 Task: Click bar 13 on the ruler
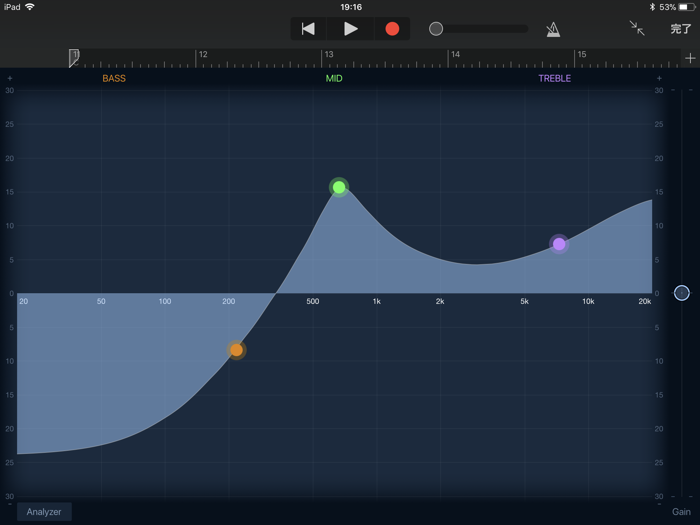click(x=329, y=54)
